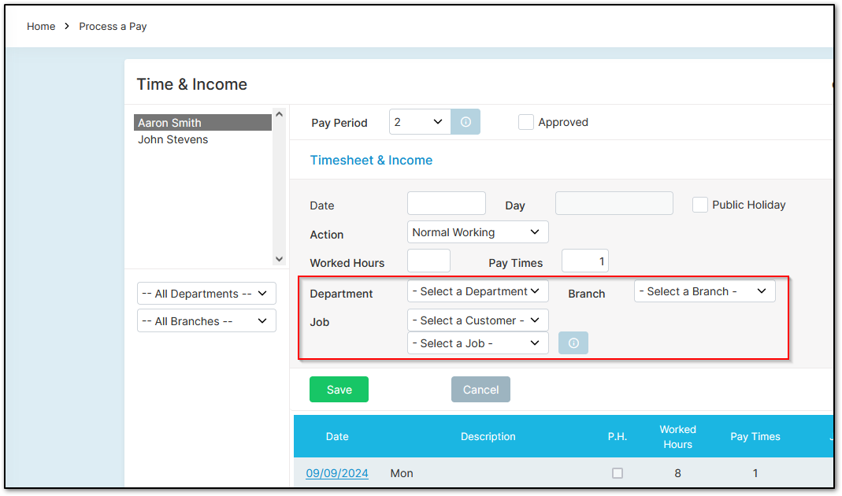This screenshot has height=496, width=842.
Task: Click the employee list scroll up arrow
Action: pos(279,114)
